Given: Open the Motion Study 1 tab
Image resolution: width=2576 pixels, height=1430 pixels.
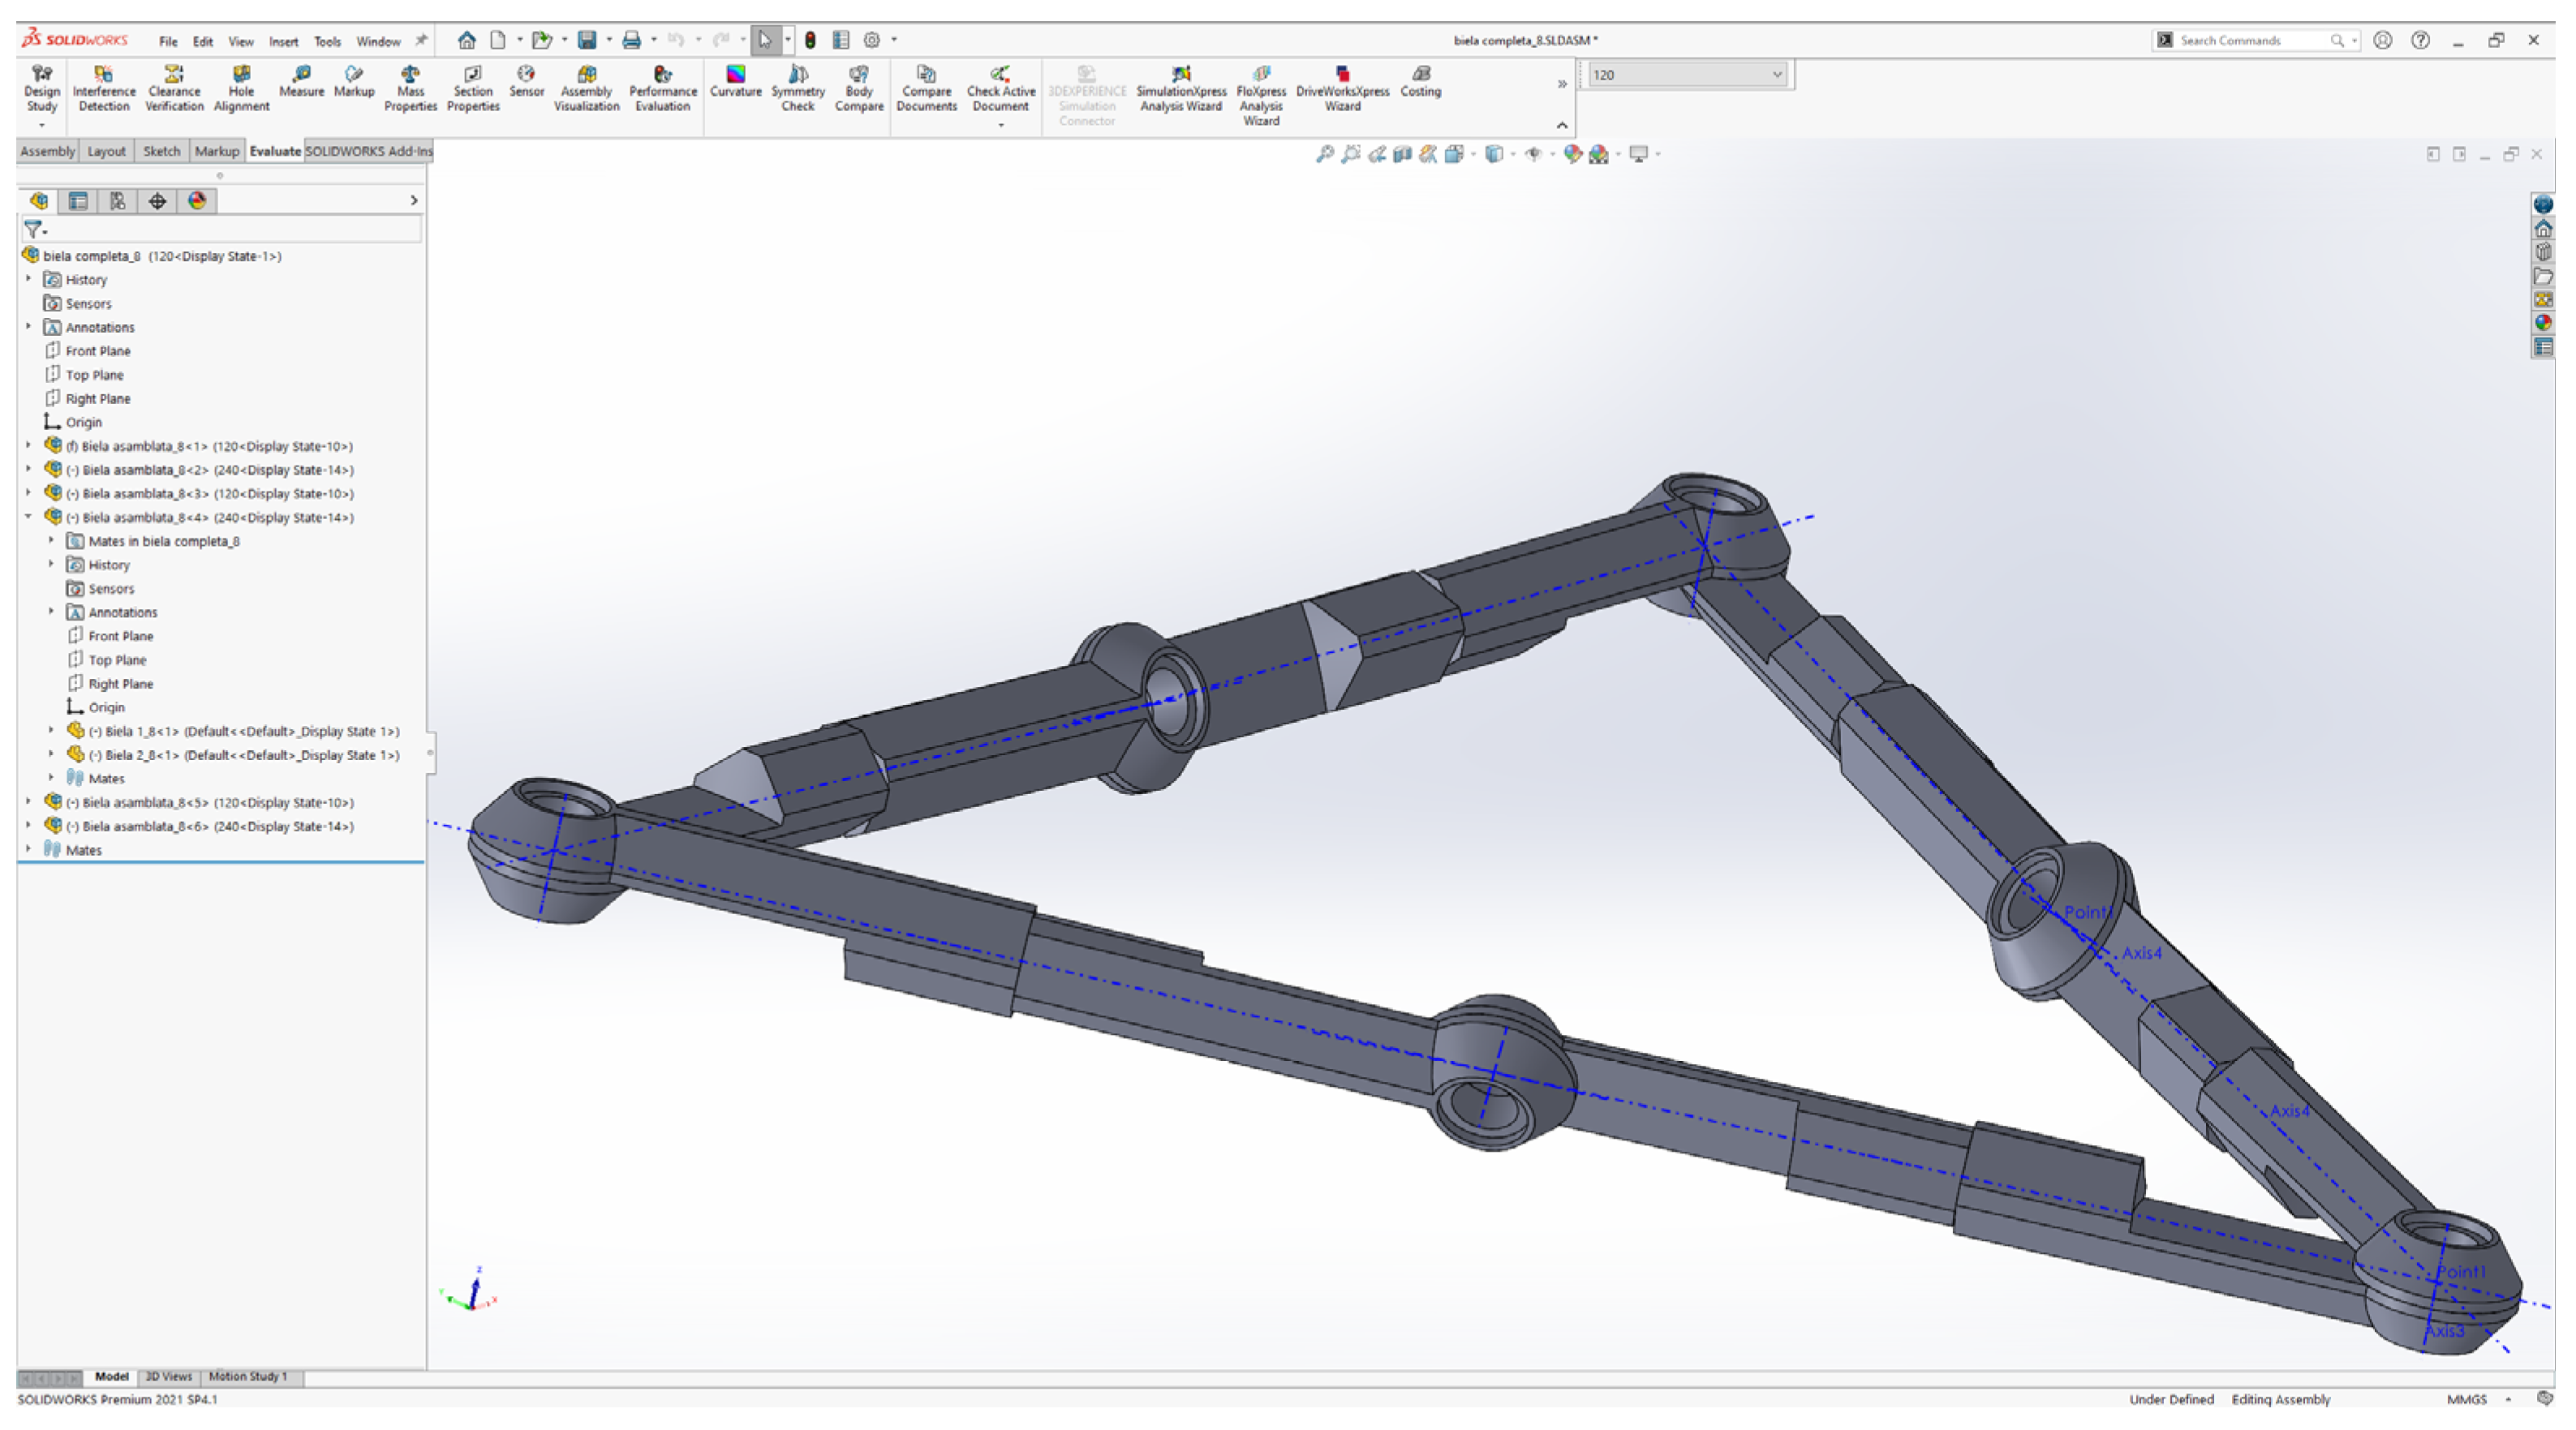Looking at the screenshot, I should [x=247, y=1377].
